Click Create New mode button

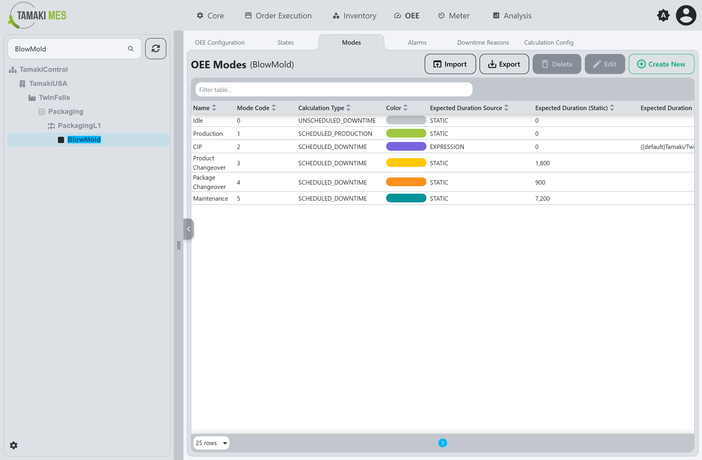[x=661, y=64]
